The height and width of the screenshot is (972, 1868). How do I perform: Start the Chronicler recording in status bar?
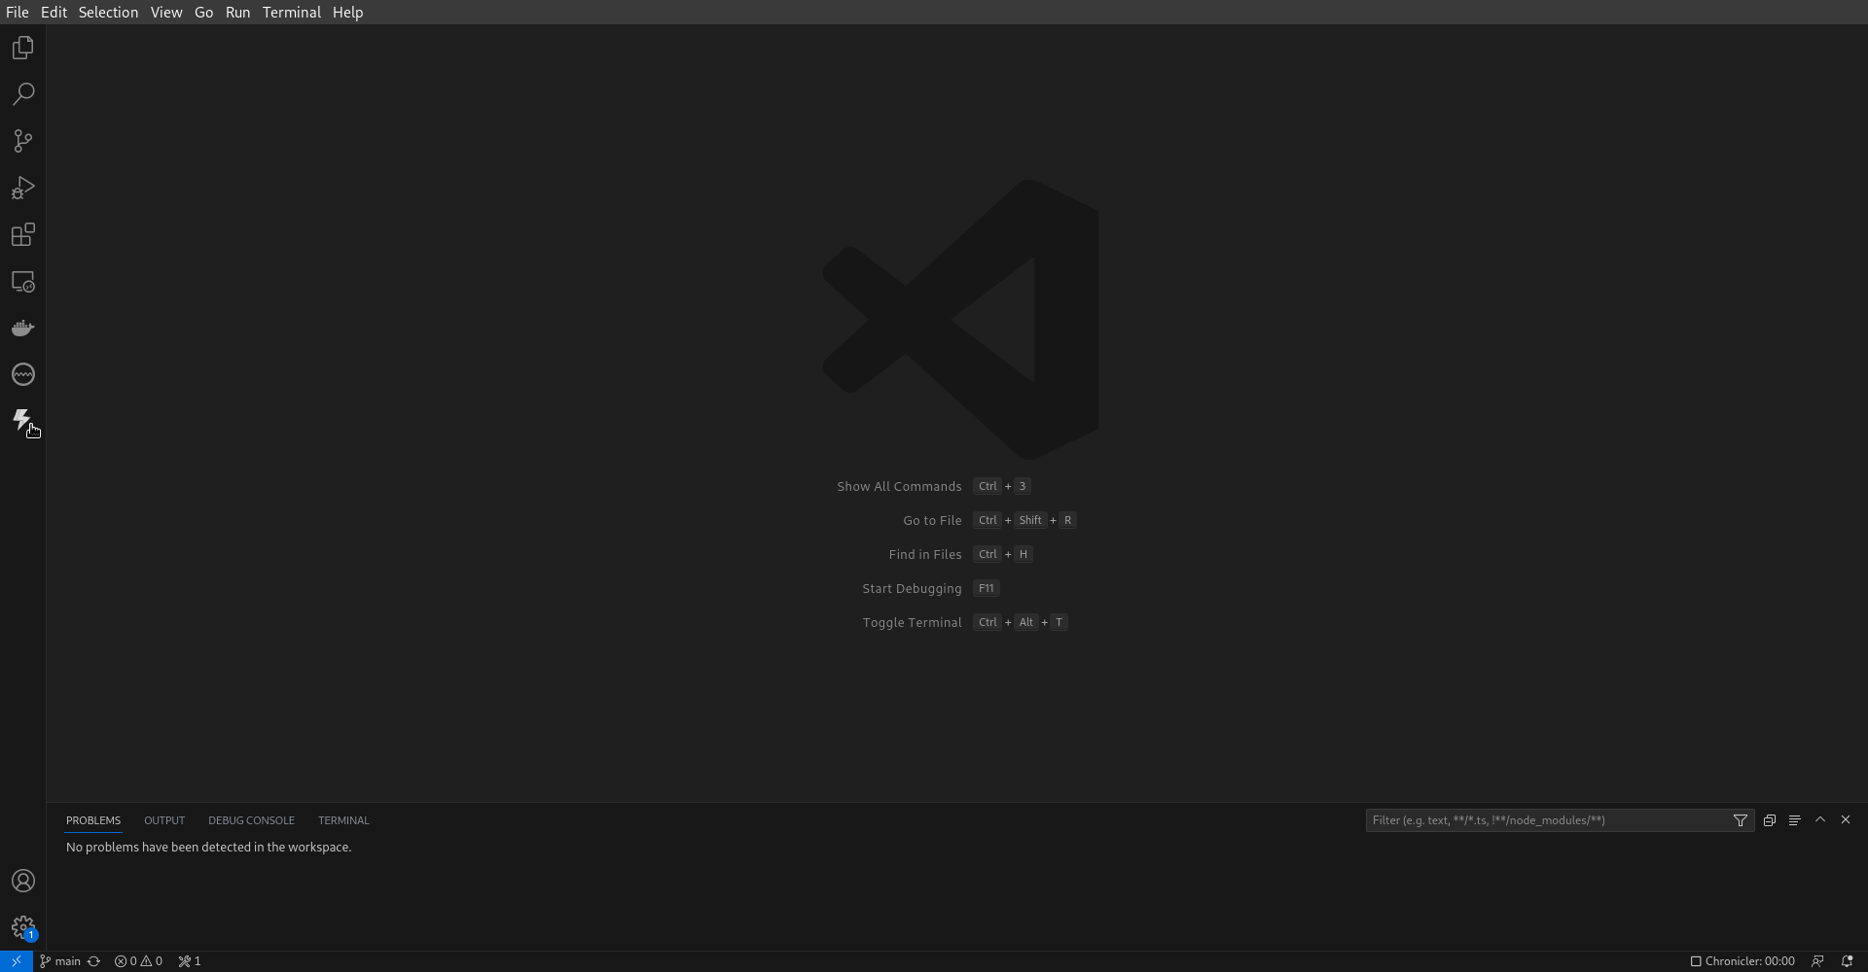point(1742,961)
